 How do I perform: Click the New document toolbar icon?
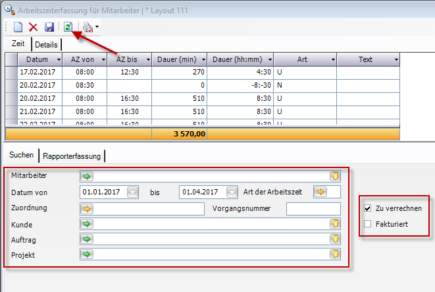[18, 27]
